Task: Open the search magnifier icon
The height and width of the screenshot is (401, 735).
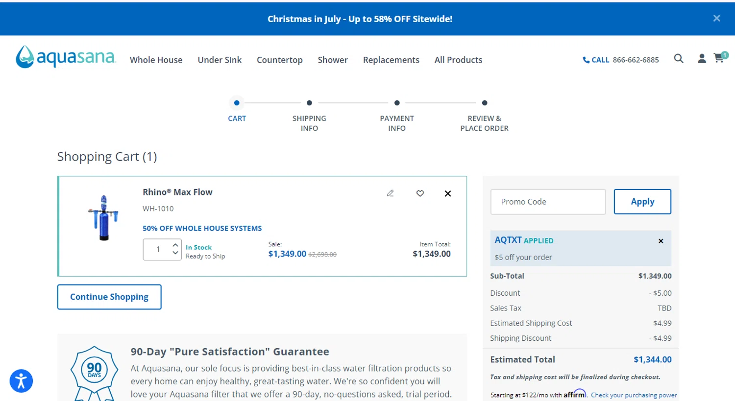Action: [679, 59]
